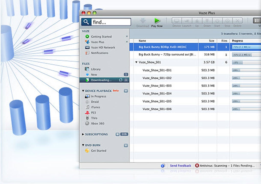Open Get Started under DVD Burn
261x184 pixels.
(x=98, y=151)
